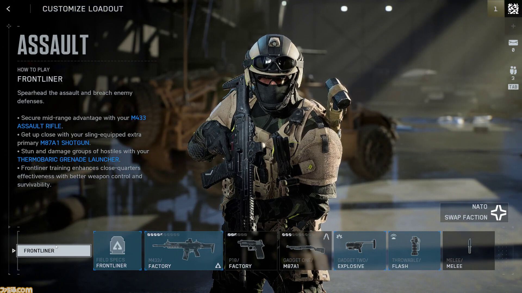
Task: Open the P18 Factory sidearm slot
Action: tap(251, 251)
